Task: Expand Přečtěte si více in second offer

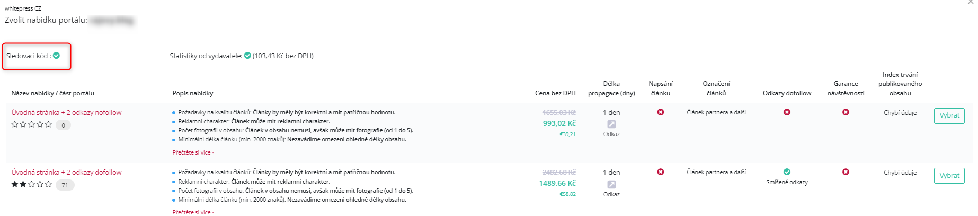Action: (x=193, y=212)
